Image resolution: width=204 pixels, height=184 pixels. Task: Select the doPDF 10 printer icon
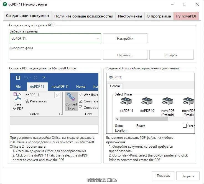tap(147, 102)
